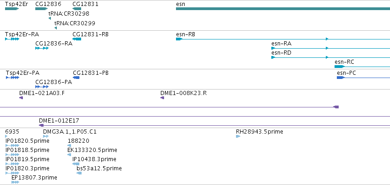Select the esn-RA transcript start arrow
The width and height of the screenshot is (390, 185).
(273, 48)
